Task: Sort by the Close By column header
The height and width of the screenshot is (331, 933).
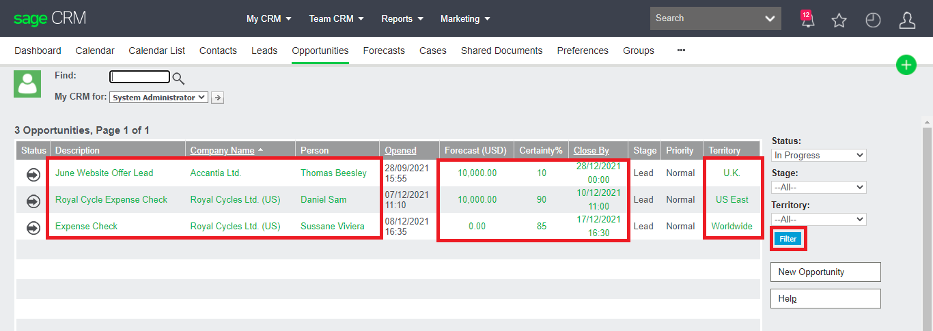Action: (x=591, y=150)
